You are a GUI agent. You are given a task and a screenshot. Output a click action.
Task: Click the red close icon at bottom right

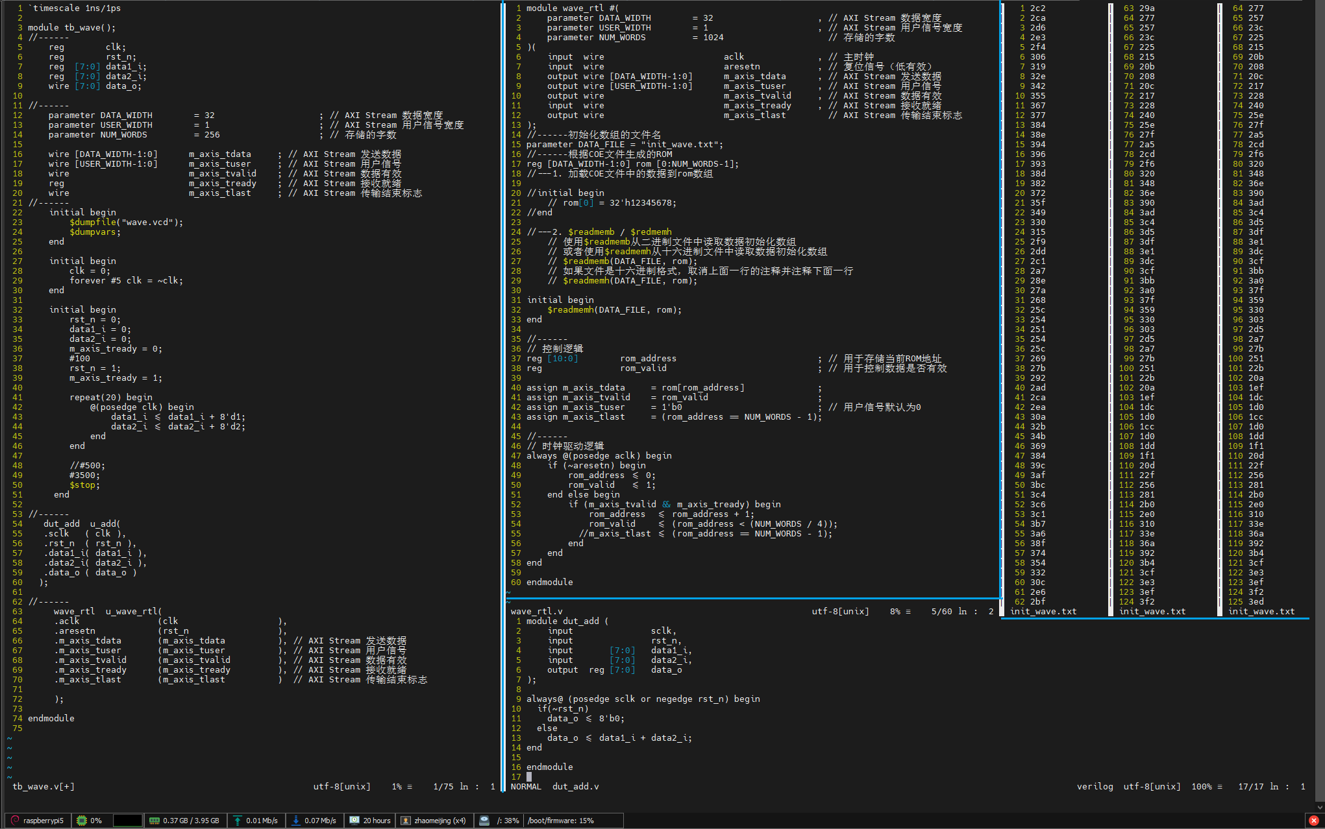[x=1314, y=821]
